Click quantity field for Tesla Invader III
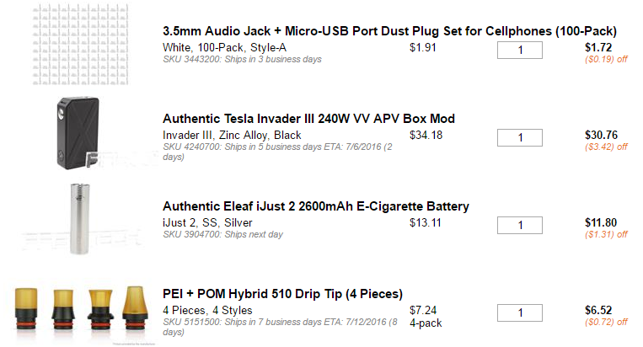The height and width of the screenshot is (347, 643). point(520,137)
